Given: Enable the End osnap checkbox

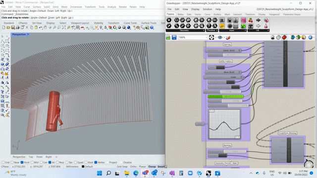Looking at the screenshot, I should pos(3,162).
